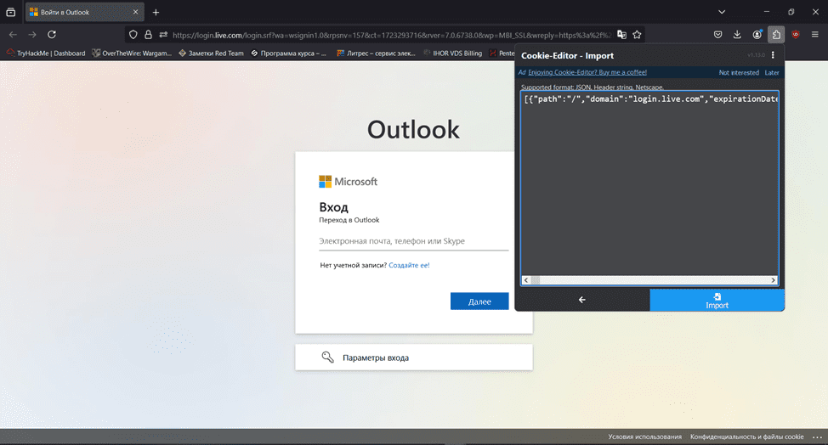Click the translate page icon in the address bar

tap(621, 35)
